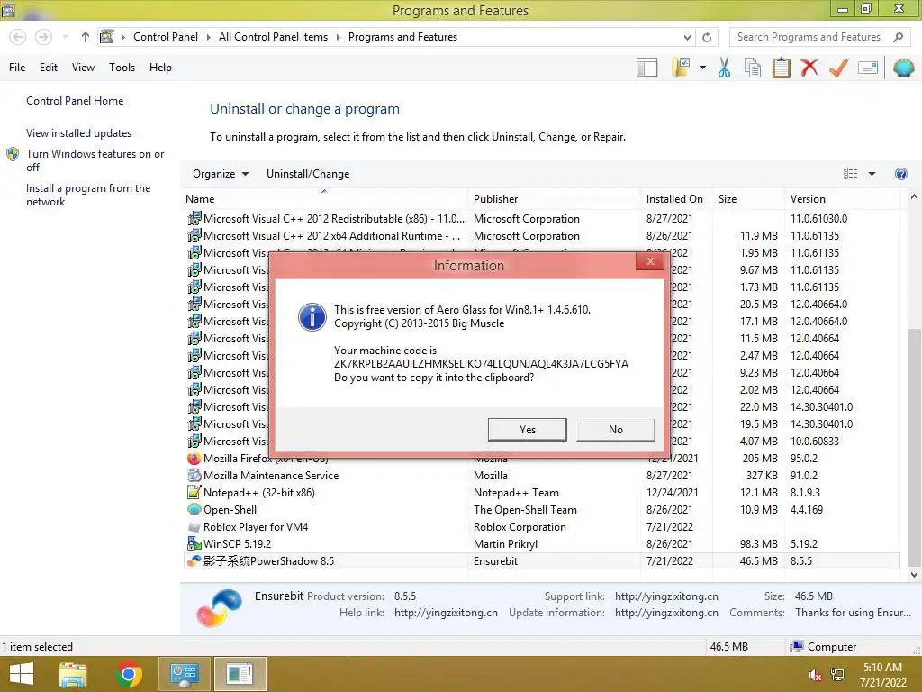Open View installed updates link
This screenshot has height=692, width=922.
79,133
